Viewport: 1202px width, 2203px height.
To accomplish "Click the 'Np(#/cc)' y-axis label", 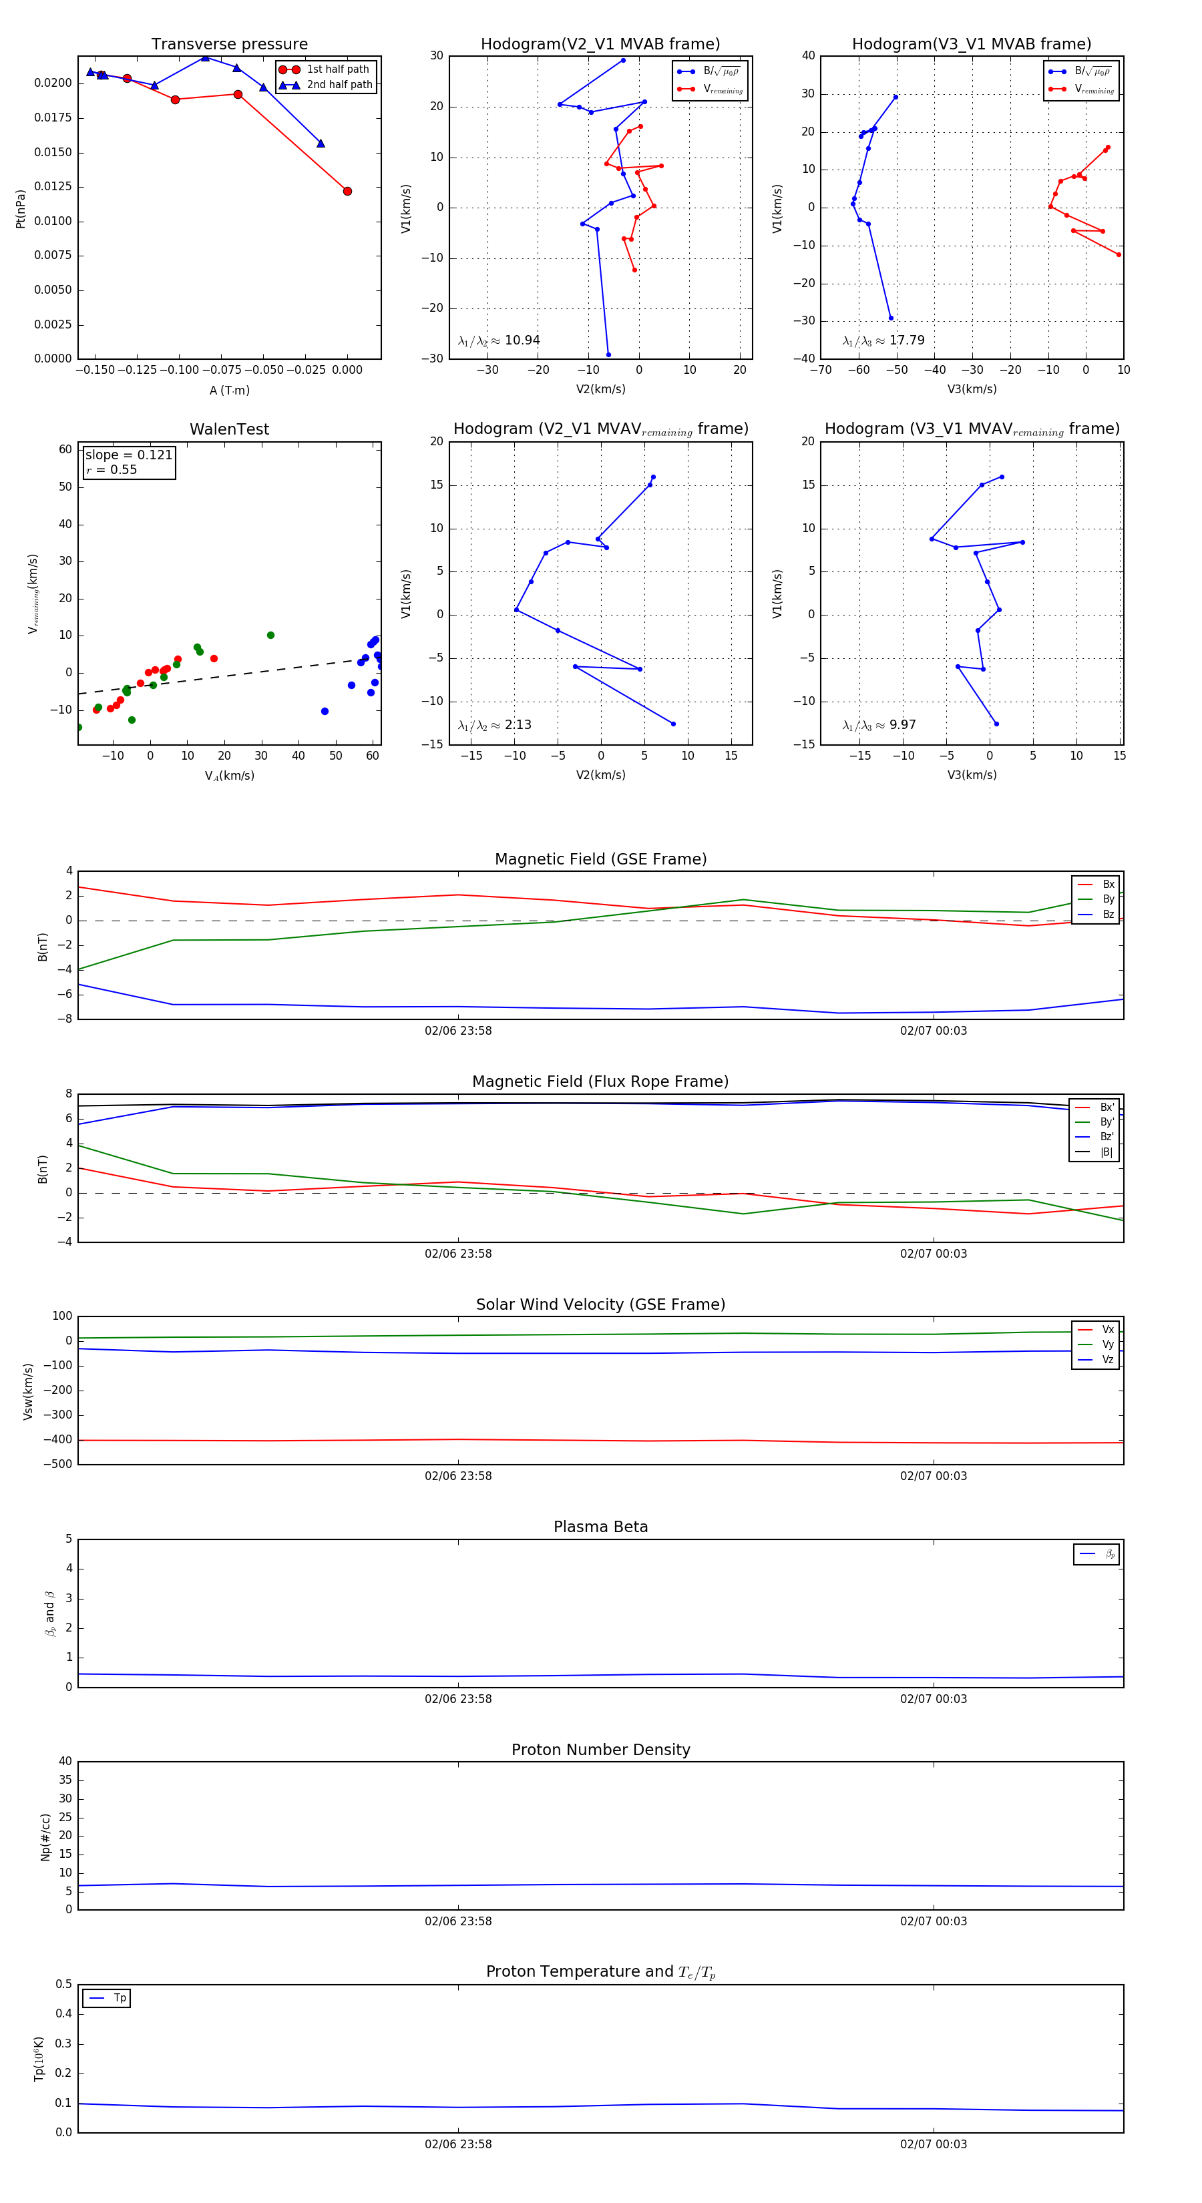I will (45, 1836).
